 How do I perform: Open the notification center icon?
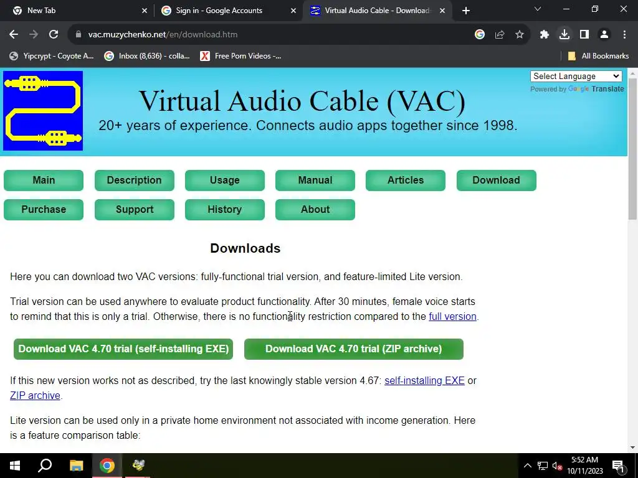618,466
